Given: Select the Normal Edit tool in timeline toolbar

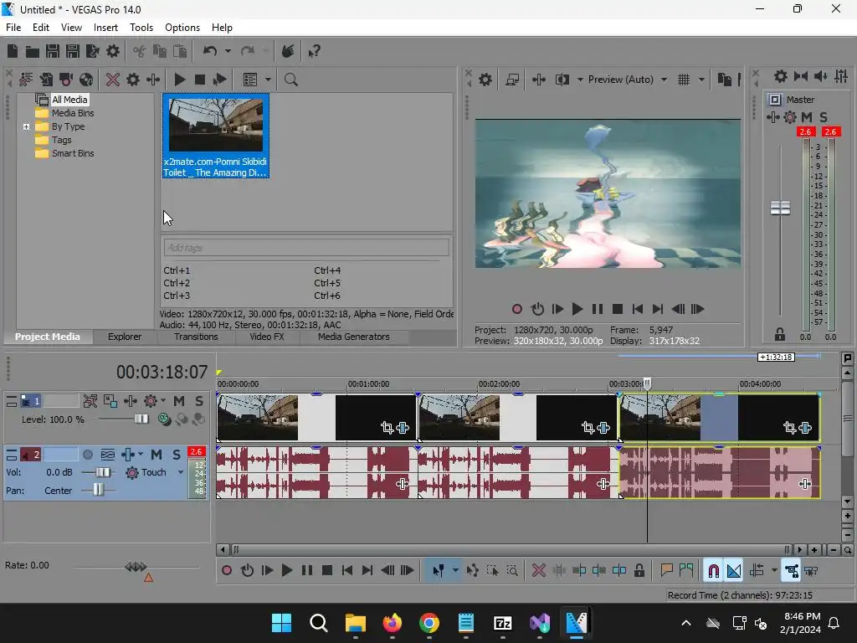Looking at the screenshot, I should pos(439,571).
